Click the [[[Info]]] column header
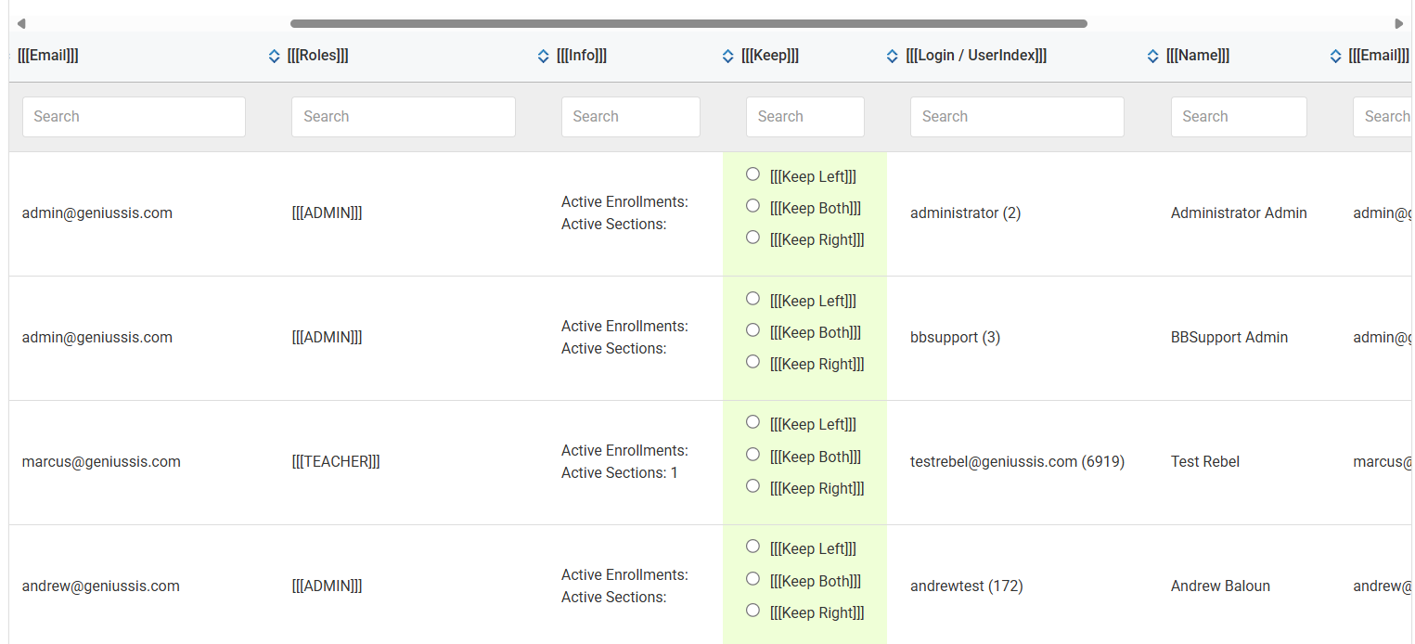This screenshot has width=1415, height=644. 583,55
